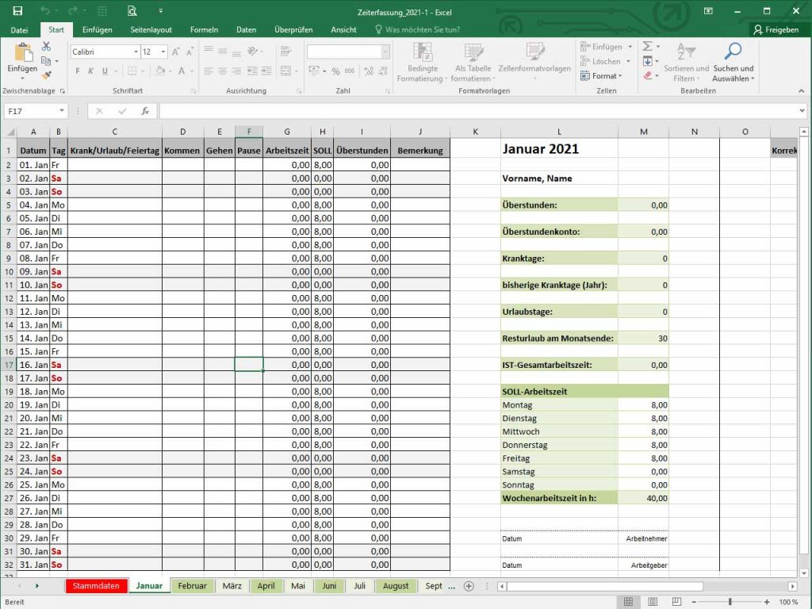This screenshot has height=609, width=812.
Task: Open the fill color dropdown arrow
Action: [x=170, y=71]
